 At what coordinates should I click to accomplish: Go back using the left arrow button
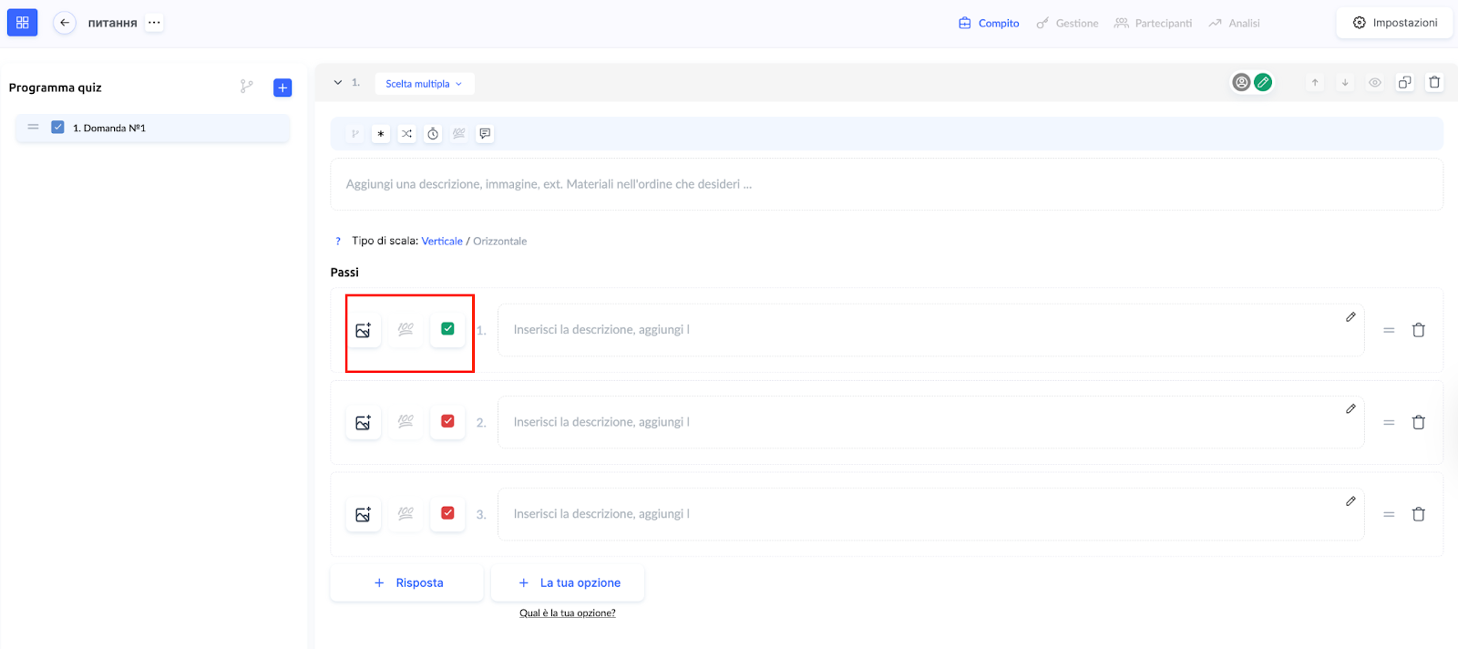click(x=65, y=23)
